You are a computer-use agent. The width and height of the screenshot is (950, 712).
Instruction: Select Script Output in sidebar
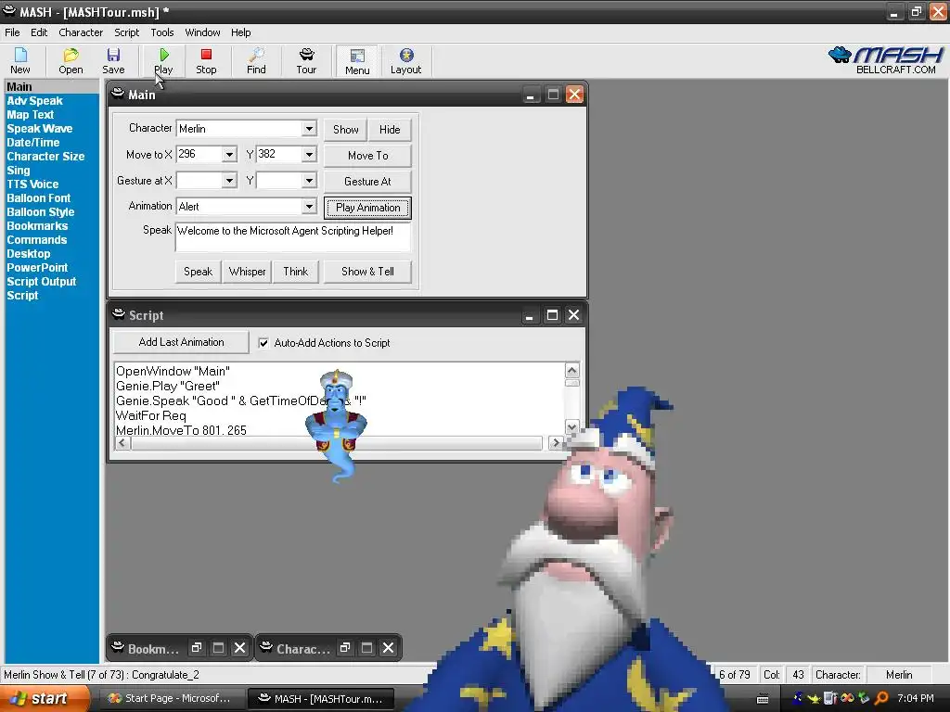tap(41, 282)
